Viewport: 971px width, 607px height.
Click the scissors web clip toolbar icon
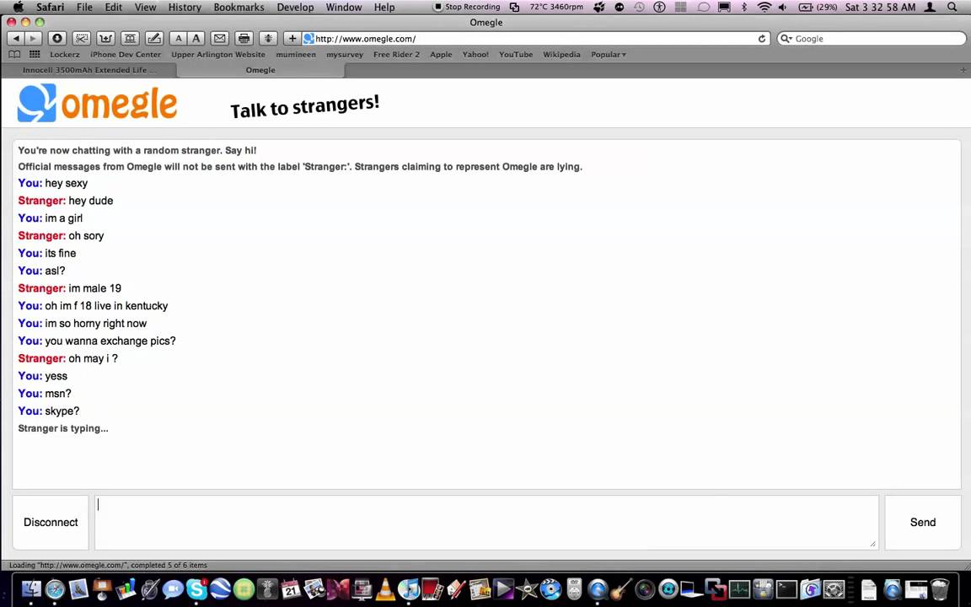(x=81, y=39)
